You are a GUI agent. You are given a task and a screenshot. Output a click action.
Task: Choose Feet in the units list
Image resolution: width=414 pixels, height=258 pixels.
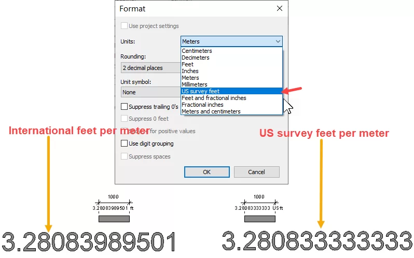coord(188,65)
